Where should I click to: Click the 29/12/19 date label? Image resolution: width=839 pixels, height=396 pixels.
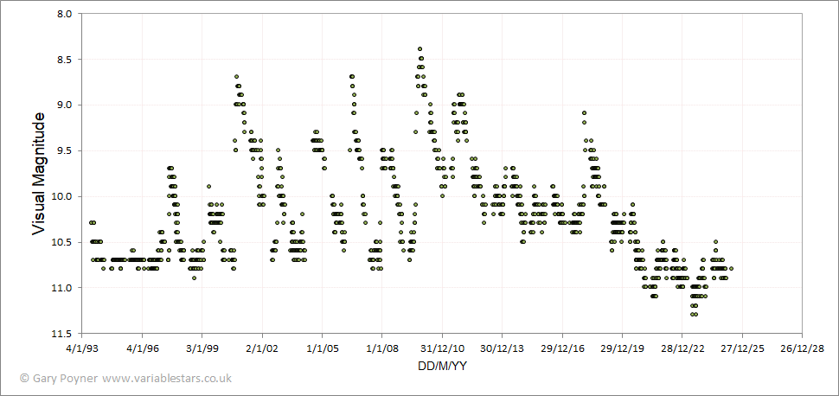click(622, 349)
